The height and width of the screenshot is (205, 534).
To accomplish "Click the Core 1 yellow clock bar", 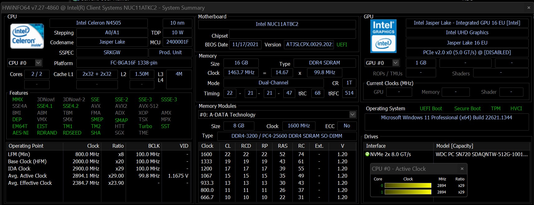I will pyautogui.click(x=408, y=192).
